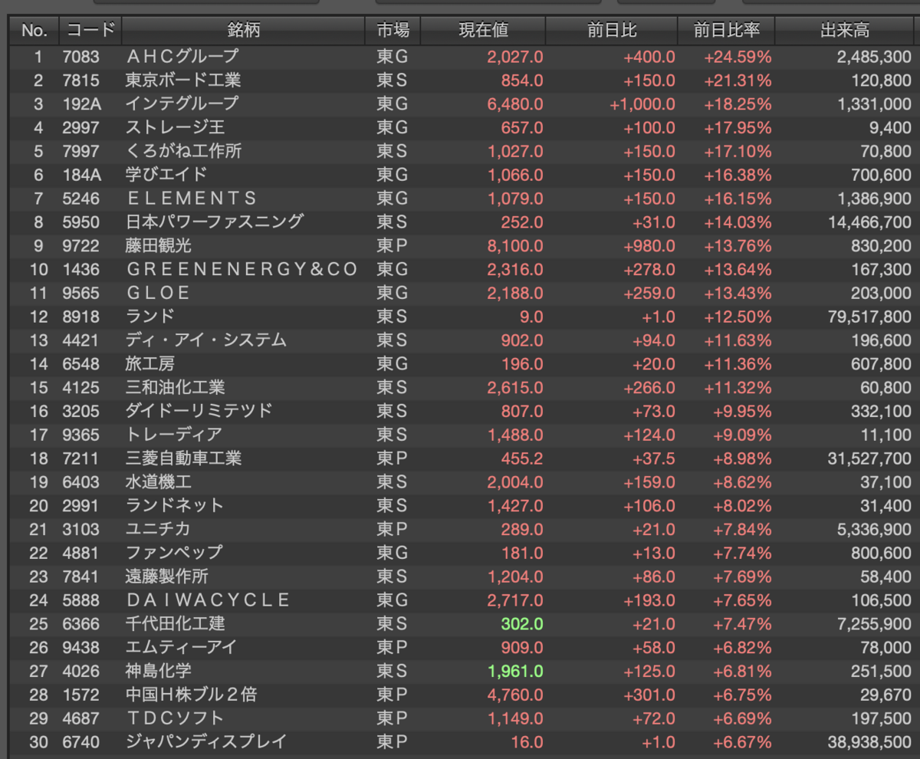
Task: Sort by the 出来高 column header
Action: tap(846, 31)
